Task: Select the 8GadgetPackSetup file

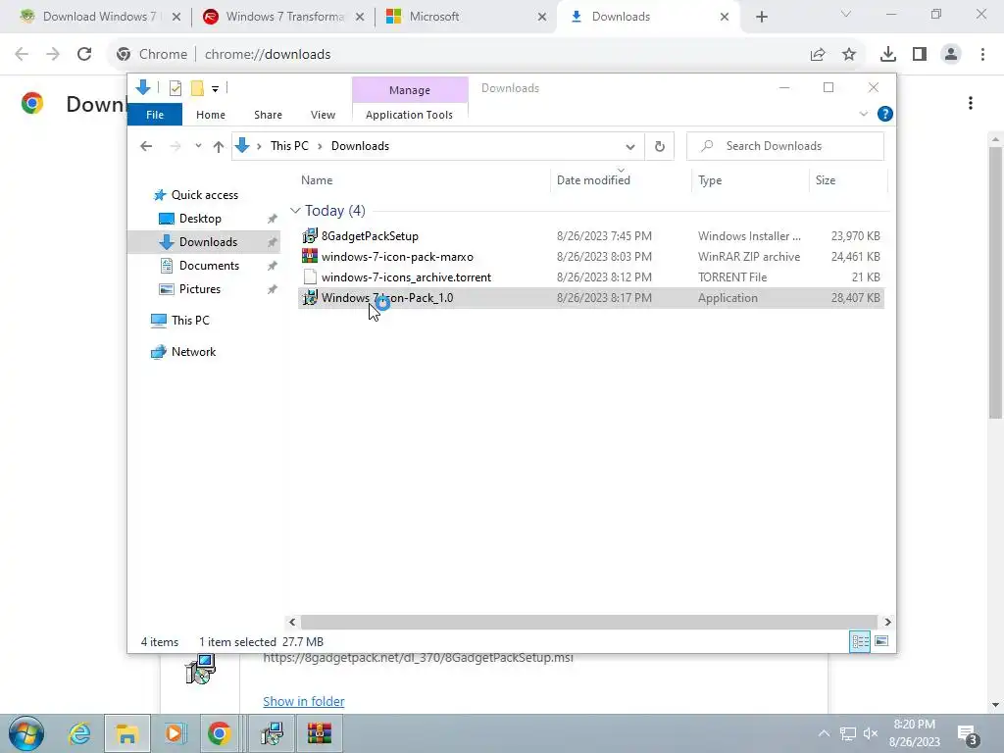Action: pyautogui.click(x=370, y=236)
